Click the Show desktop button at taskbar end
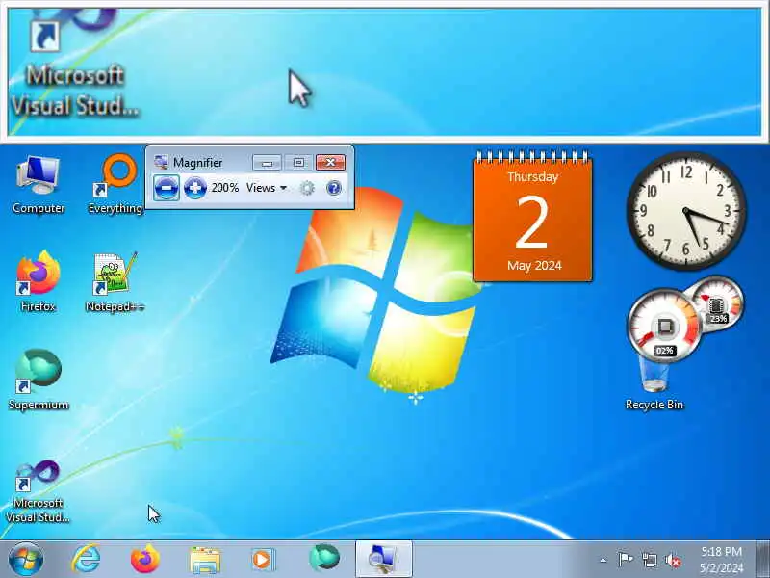 point(763,559)
